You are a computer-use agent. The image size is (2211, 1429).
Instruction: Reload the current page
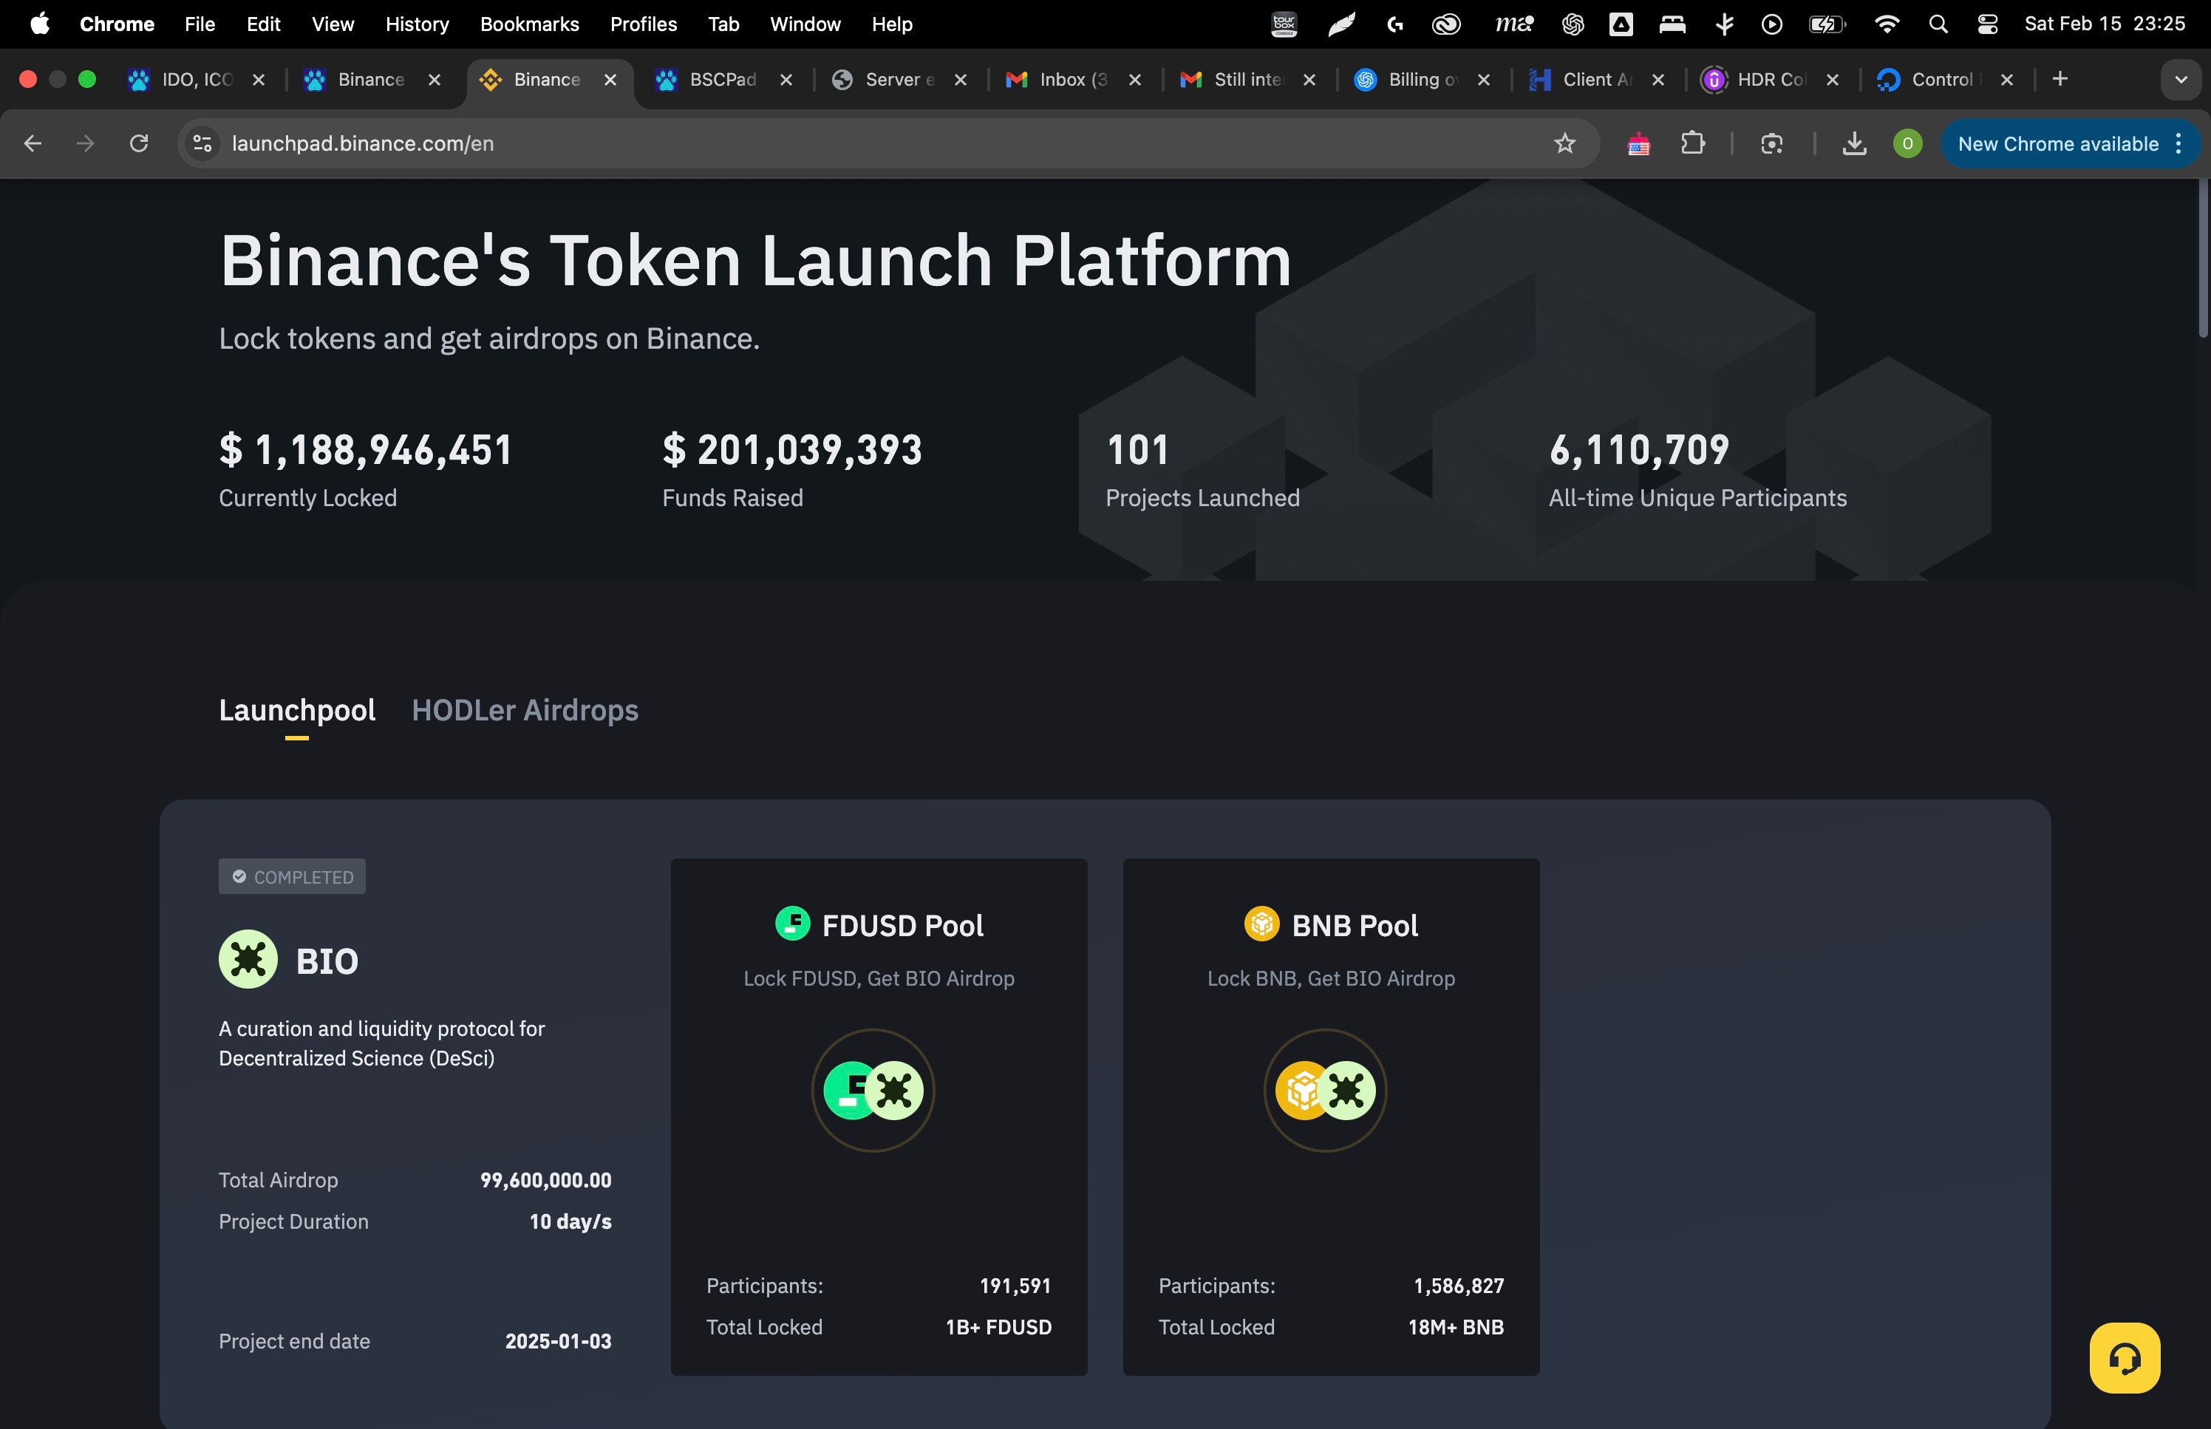[139, 143]
